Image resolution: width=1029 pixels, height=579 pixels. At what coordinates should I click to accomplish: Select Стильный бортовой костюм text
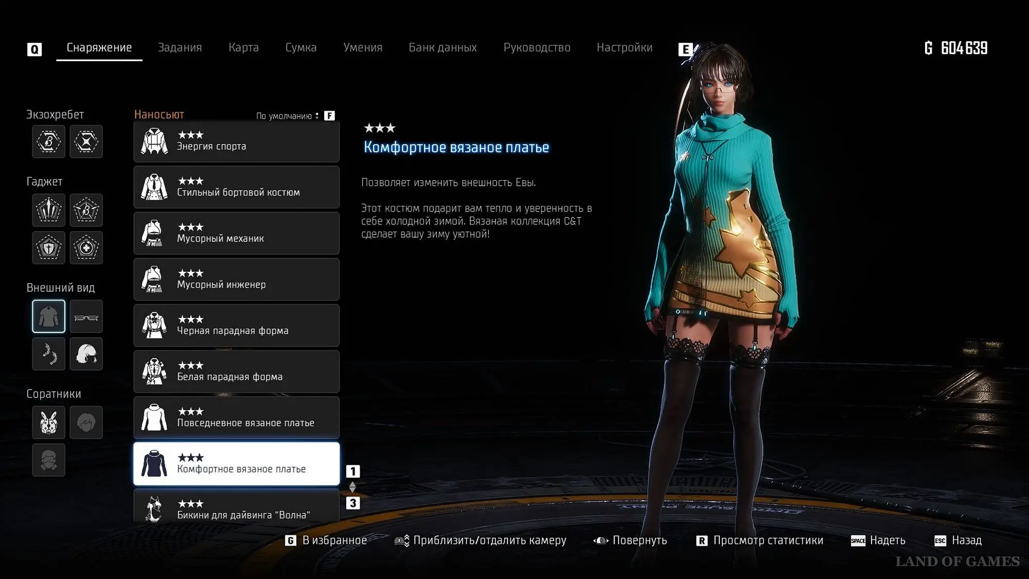pyautogui.click(x=238, y=192)
